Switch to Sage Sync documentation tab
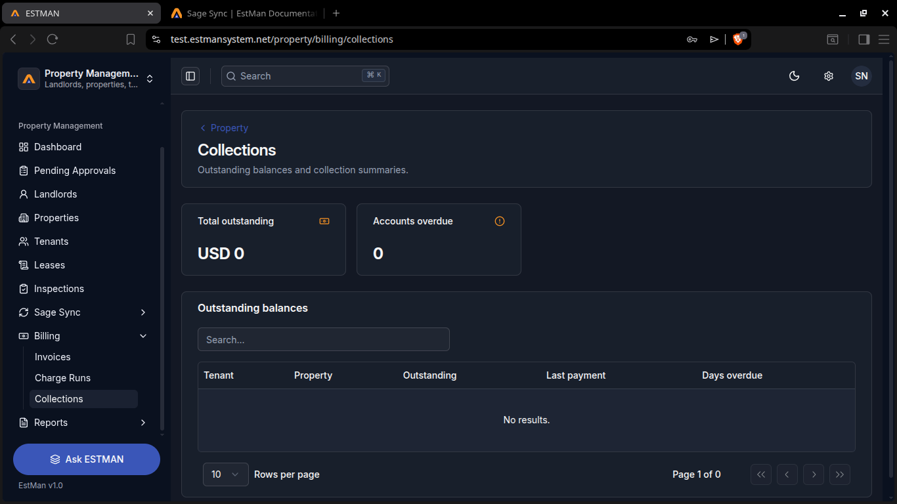 [243, 13]
